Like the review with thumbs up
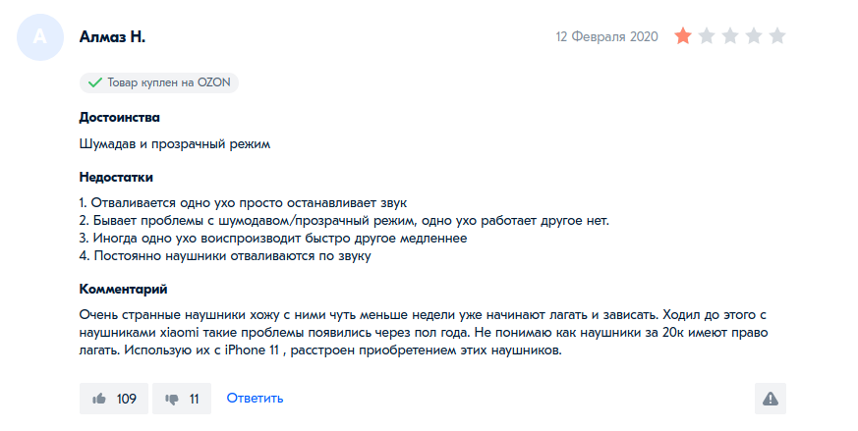Viewport: 858px width, 431px height. tap(99, 399)
